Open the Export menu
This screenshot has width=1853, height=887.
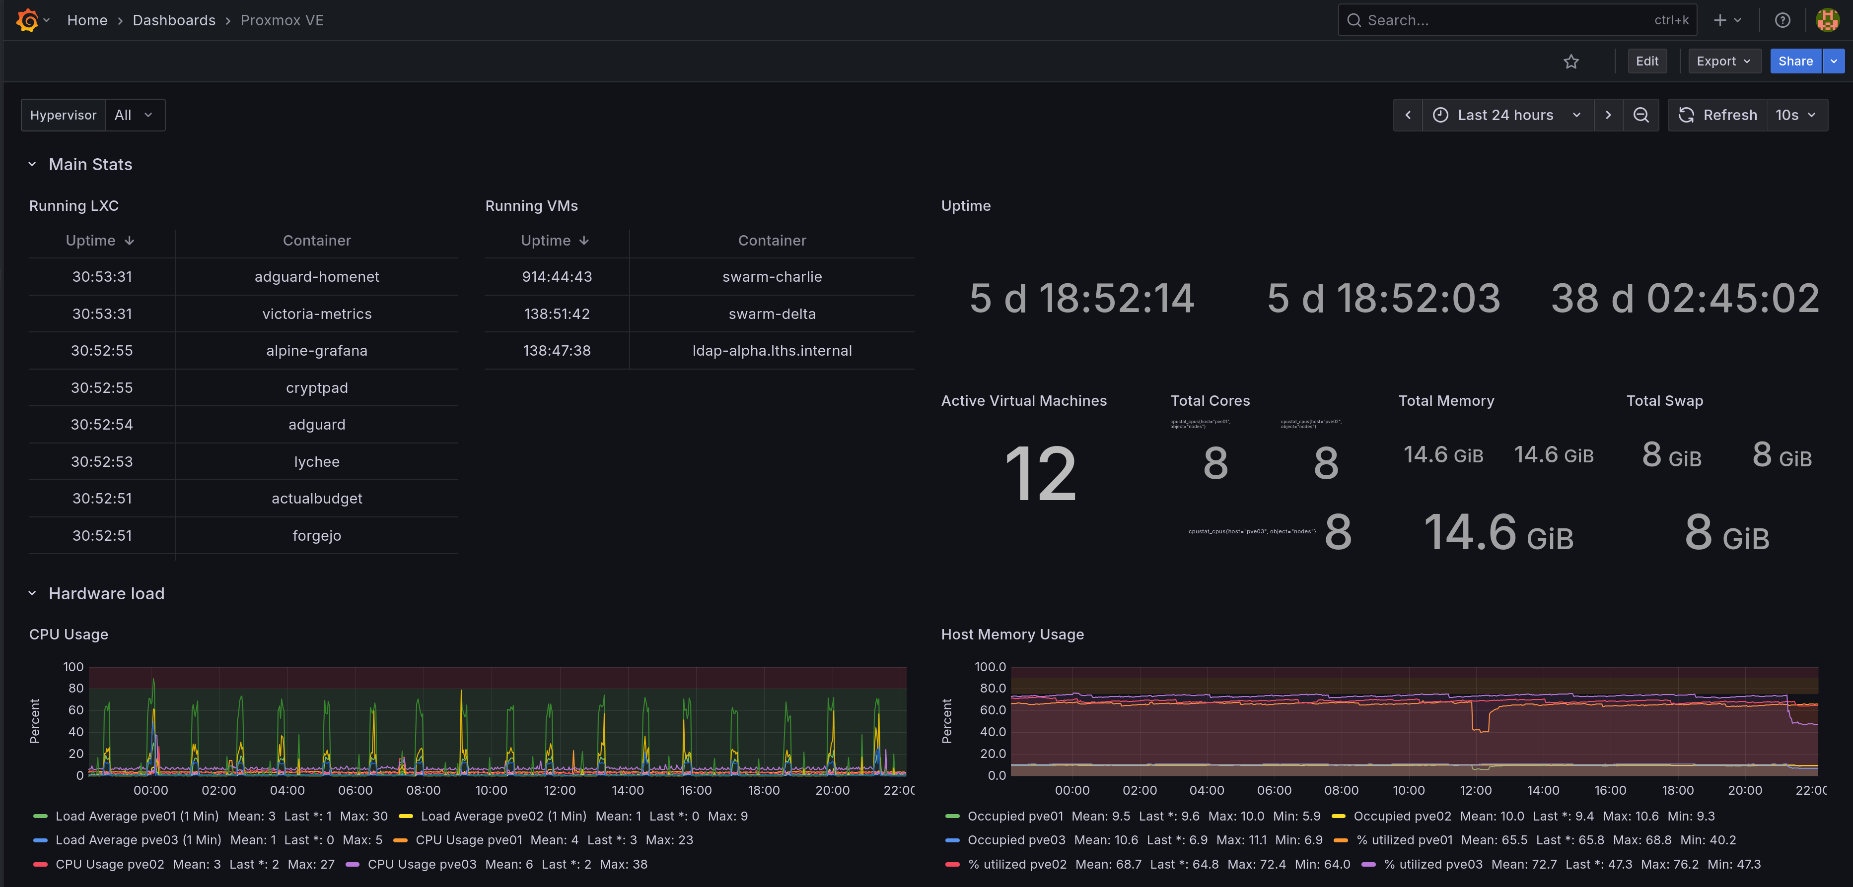[1723, 62]
